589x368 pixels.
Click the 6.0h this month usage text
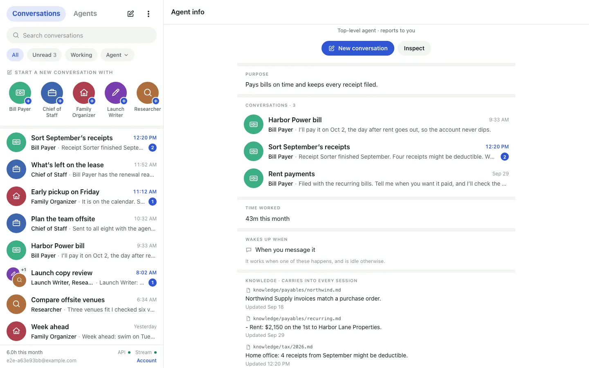(25, 352)
